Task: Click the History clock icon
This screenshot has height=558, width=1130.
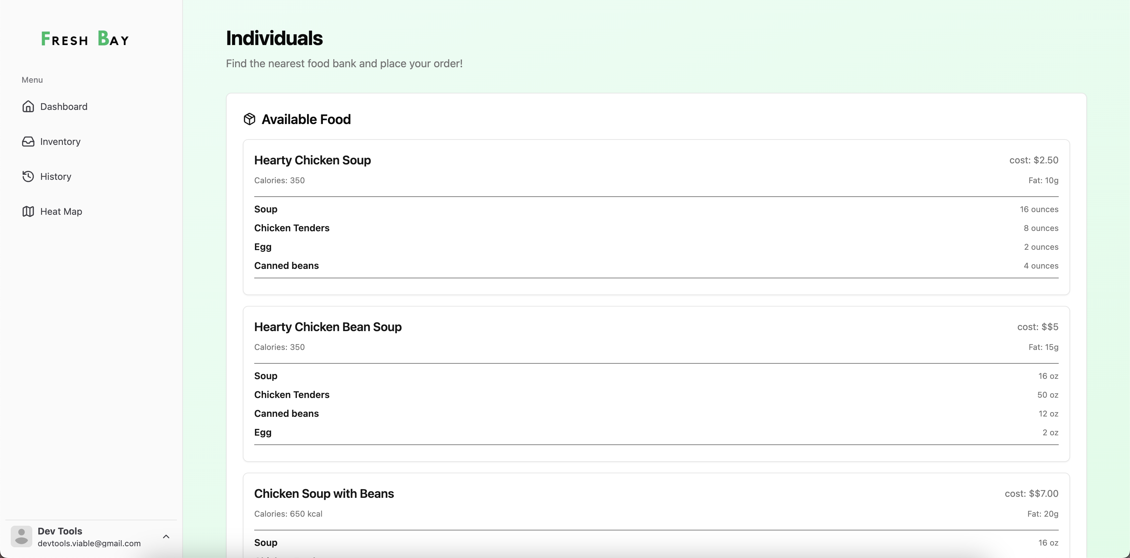Action: coord(28,176)
